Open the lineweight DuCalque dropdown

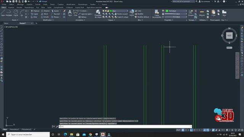(186, 14)
